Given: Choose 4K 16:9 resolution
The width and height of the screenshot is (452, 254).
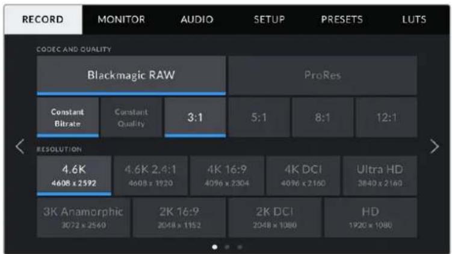Looking at the screenshot, I should pyautogui.click(x=227, y=176).
